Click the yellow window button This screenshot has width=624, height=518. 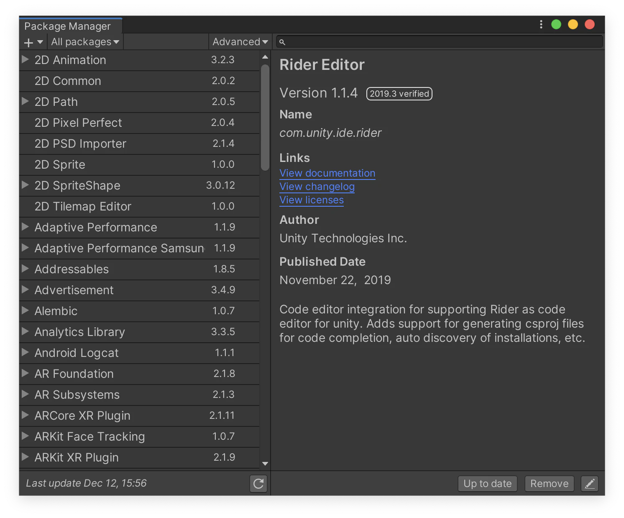573,24
